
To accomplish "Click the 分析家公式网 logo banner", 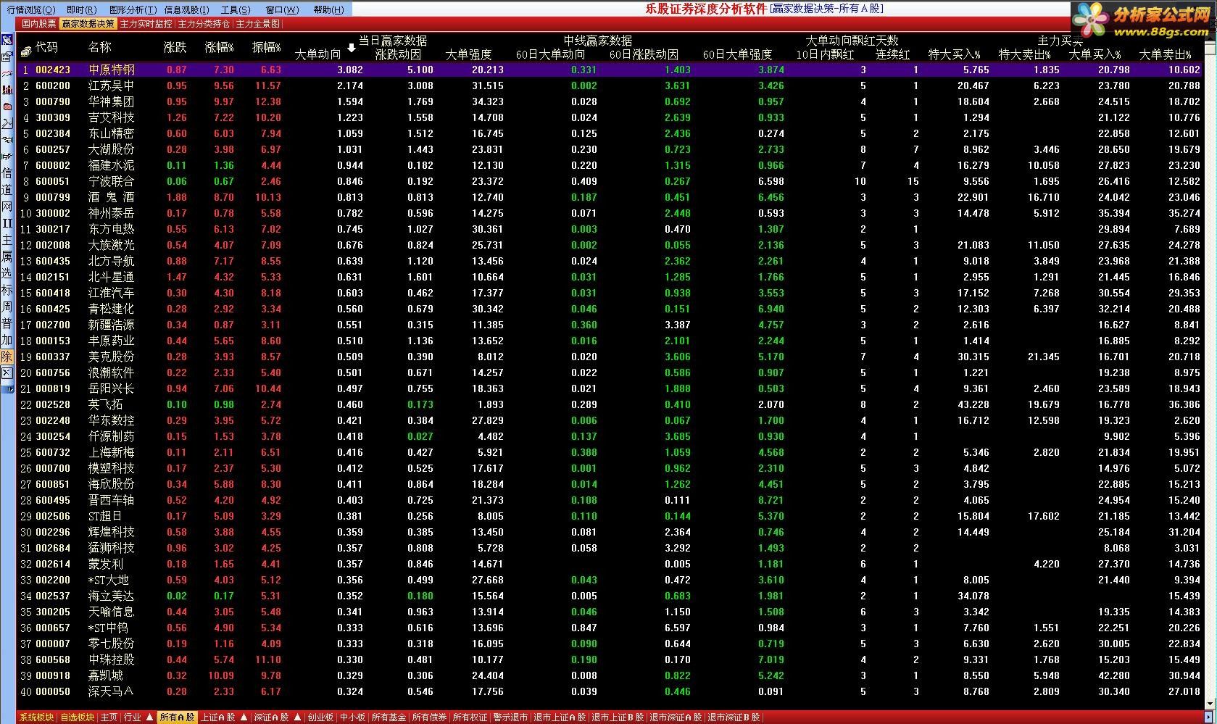I will [1143, 20].
